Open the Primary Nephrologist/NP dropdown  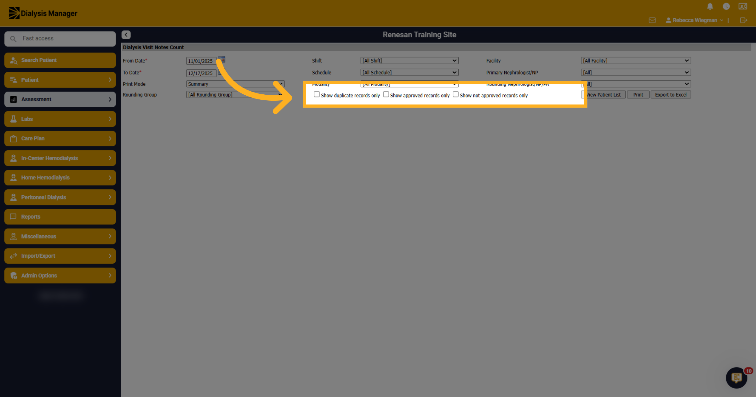coord(636,72)
